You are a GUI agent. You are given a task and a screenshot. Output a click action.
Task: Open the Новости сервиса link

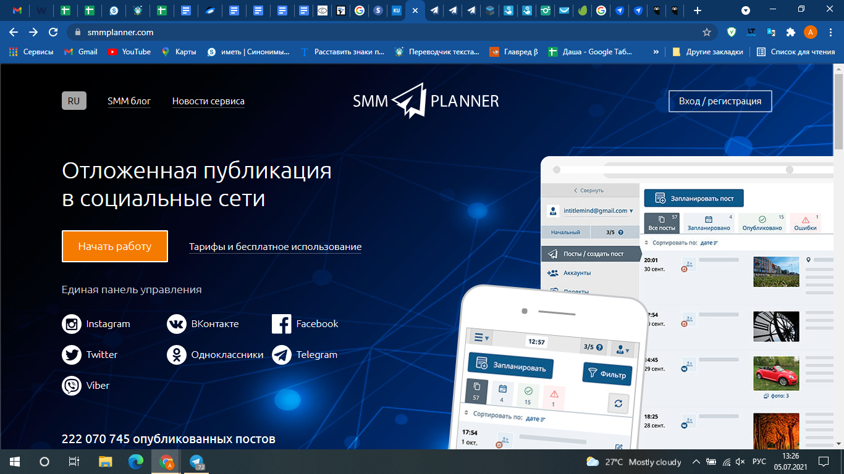pyautogui.click(x=208, y=101)
